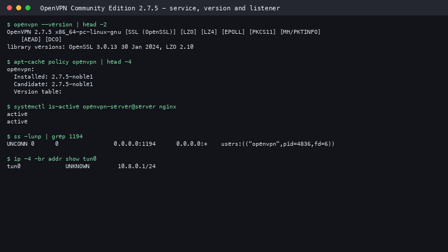Image resolution: width=448 pixels, height=252 pixels.
Task: Click the command 'apt-cache policy openvpn | head -4'
Action: (x=72, y=62)
